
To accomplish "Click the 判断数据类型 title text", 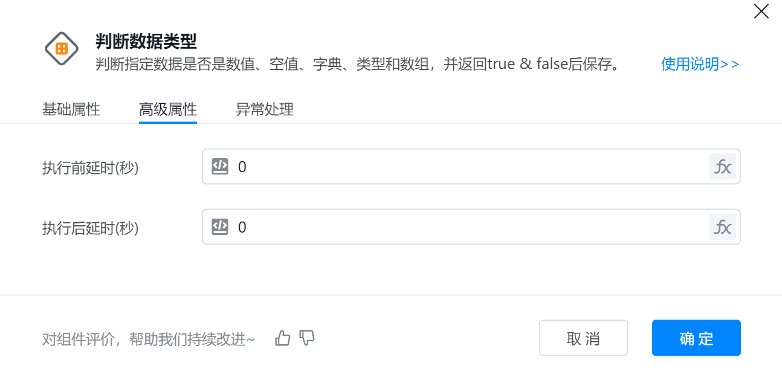I will click(146, 41).
